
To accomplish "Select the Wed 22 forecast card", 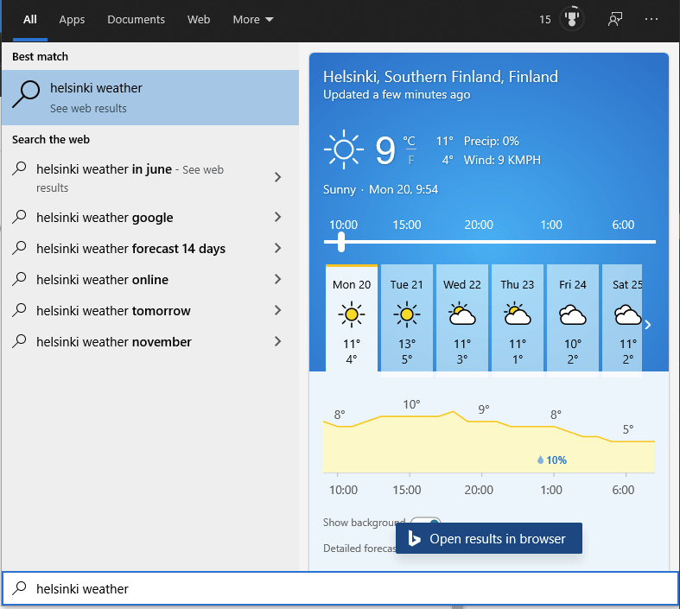I will pos(462,319).
